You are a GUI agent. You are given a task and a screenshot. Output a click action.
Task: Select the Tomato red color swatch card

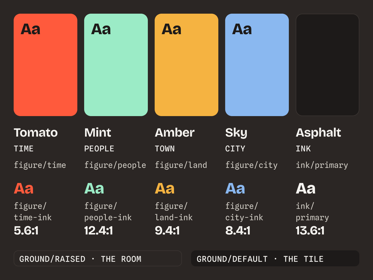pos(45,65)
